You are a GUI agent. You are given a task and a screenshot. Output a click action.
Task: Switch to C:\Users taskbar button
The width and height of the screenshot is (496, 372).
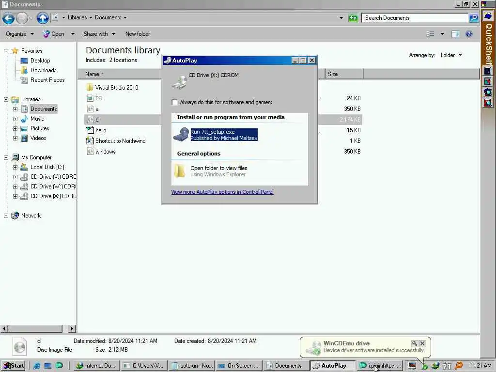pos(144,366)
